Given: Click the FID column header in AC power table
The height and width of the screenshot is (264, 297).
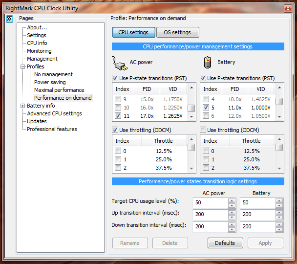Looking at the screenshot, I should coord(147,89).
